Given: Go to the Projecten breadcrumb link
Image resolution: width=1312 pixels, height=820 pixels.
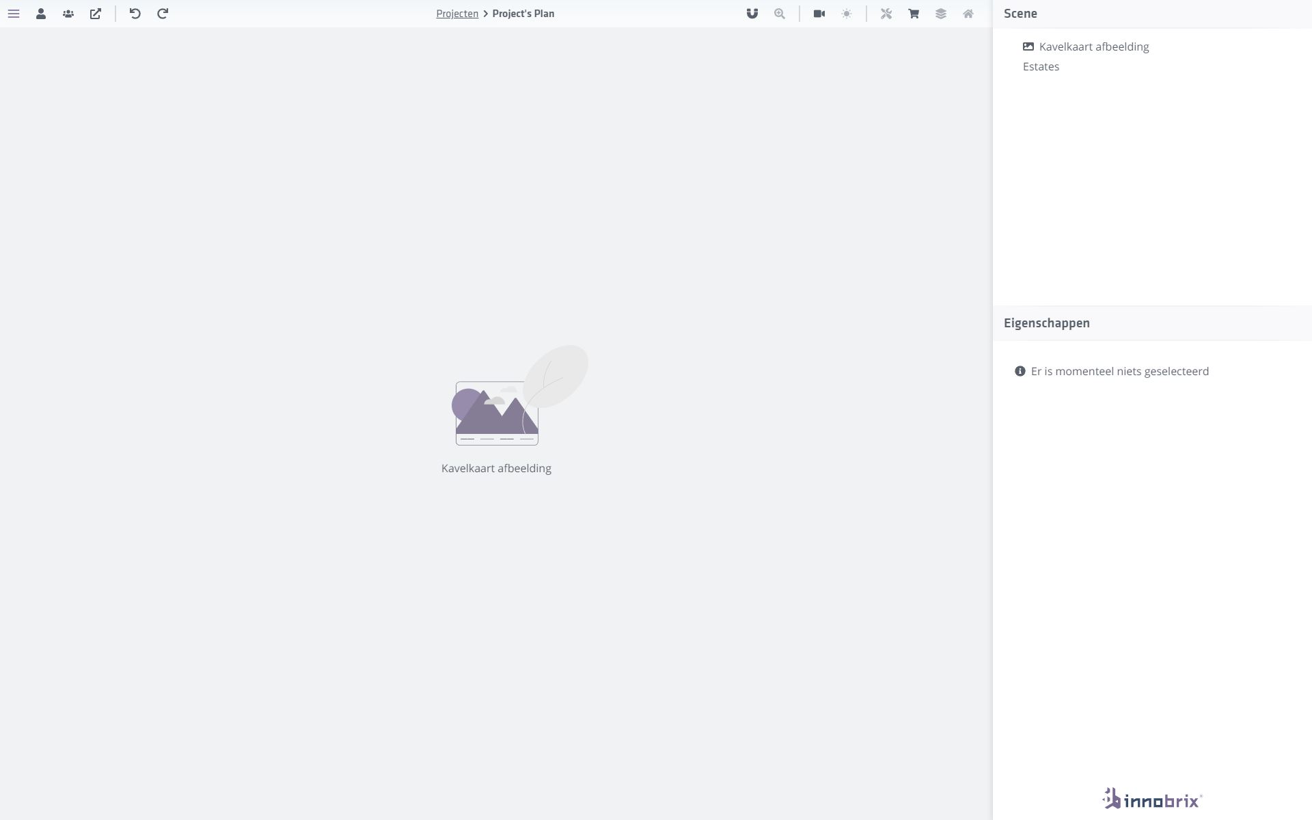Looking at the screenshot, I should 457,14.
